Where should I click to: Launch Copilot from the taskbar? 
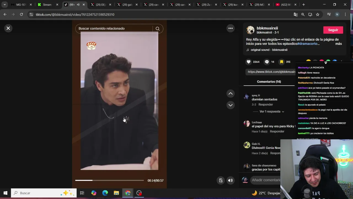pos(94,193)
